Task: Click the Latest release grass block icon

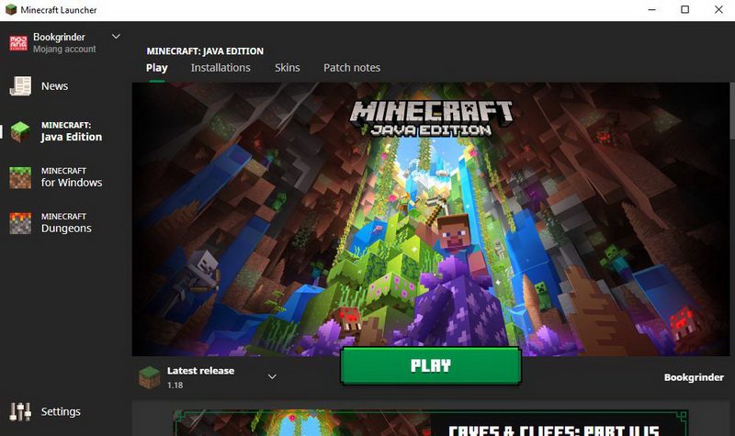Action: 150,377
